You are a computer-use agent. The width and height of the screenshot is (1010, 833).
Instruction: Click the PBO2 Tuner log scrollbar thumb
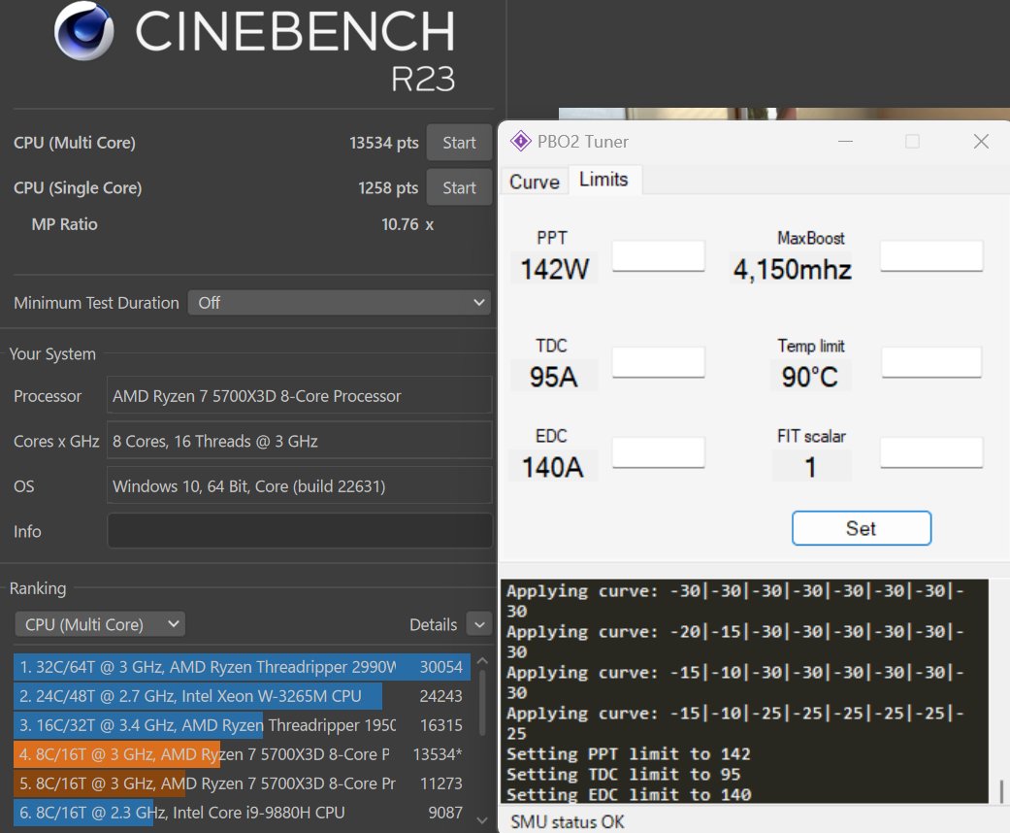[1001, 791]
